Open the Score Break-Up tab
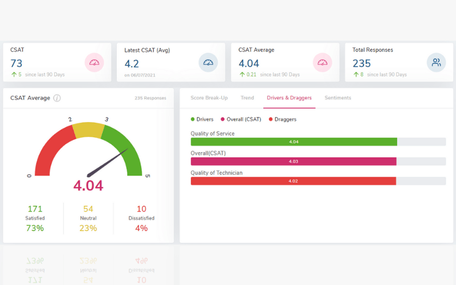This screenshot has height=285, width=456. (x=209, y=98)
